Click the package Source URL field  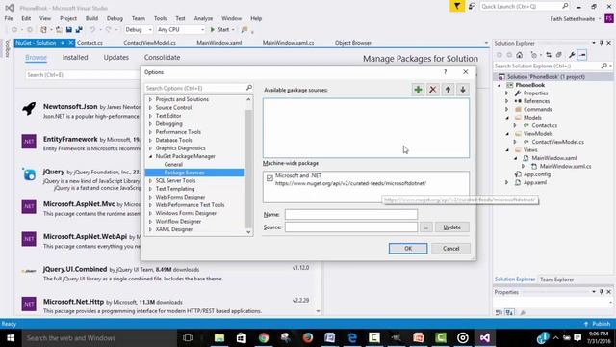pyautogui.click(x=350, y=227)
